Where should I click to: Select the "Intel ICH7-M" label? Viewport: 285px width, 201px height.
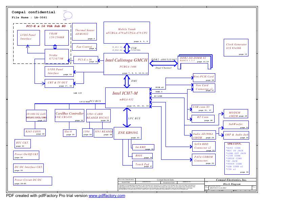point(125,93)
